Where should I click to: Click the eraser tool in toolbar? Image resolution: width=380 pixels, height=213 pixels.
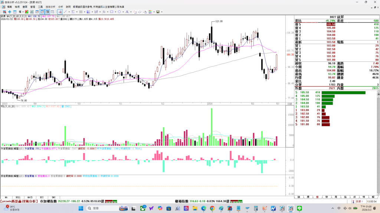click(140, 12)
